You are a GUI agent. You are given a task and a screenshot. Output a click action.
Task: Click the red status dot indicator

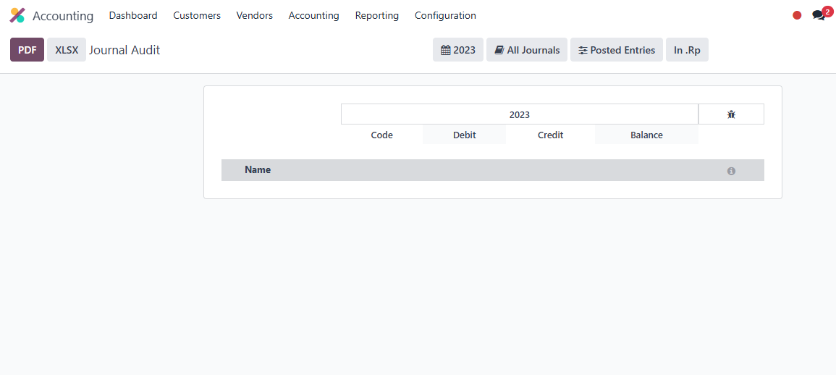pos(797,15)
